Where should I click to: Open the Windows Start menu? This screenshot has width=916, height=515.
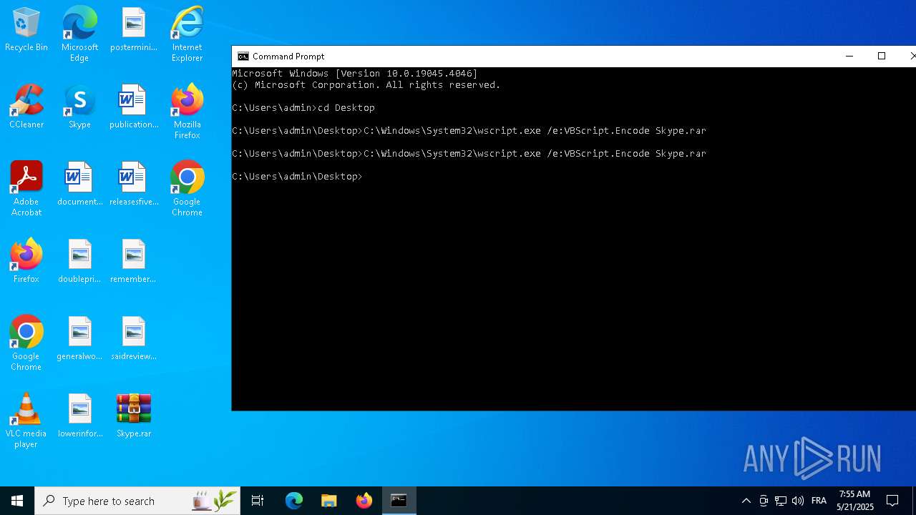pos(17,501)
